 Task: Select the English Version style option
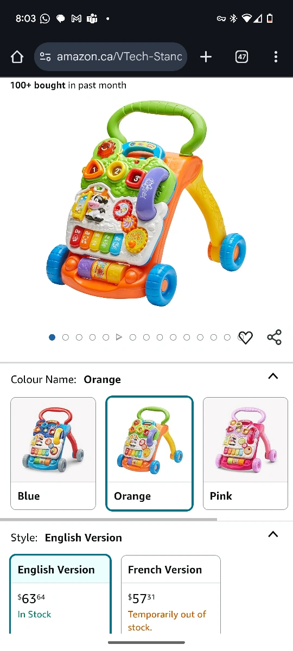coord(60,595)
